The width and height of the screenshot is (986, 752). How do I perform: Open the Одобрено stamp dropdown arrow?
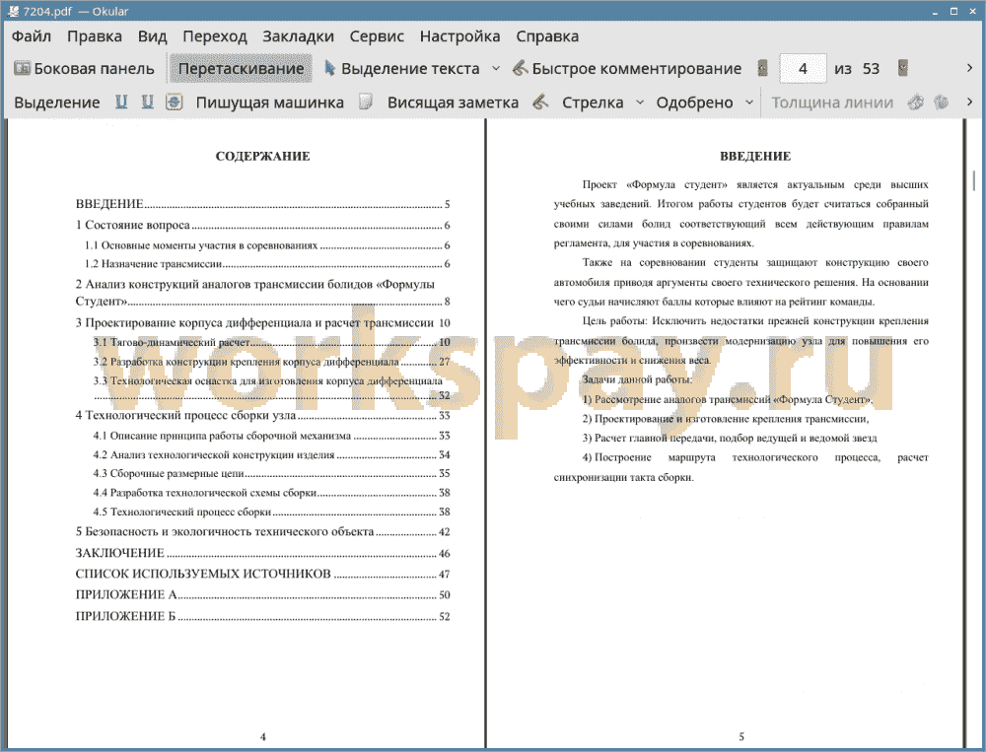749,103
